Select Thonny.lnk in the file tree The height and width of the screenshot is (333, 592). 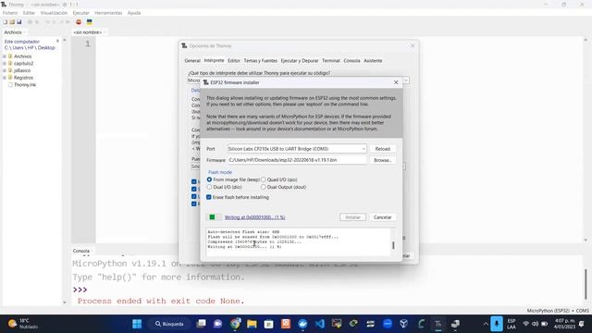25,85
